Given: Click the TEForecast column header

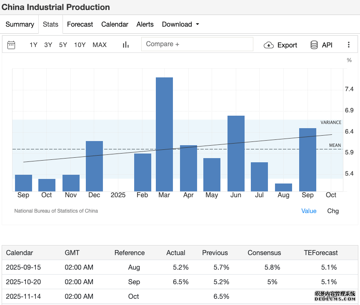Looking at the screenshot, I should click(320, 253).
